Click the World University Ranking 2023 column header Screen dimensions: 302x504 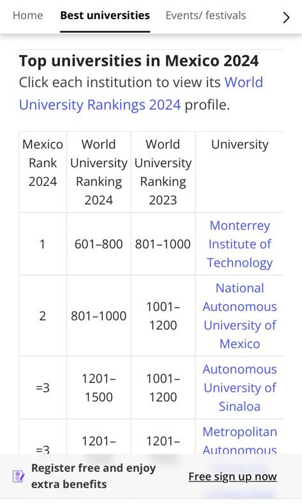click(163, 172)
